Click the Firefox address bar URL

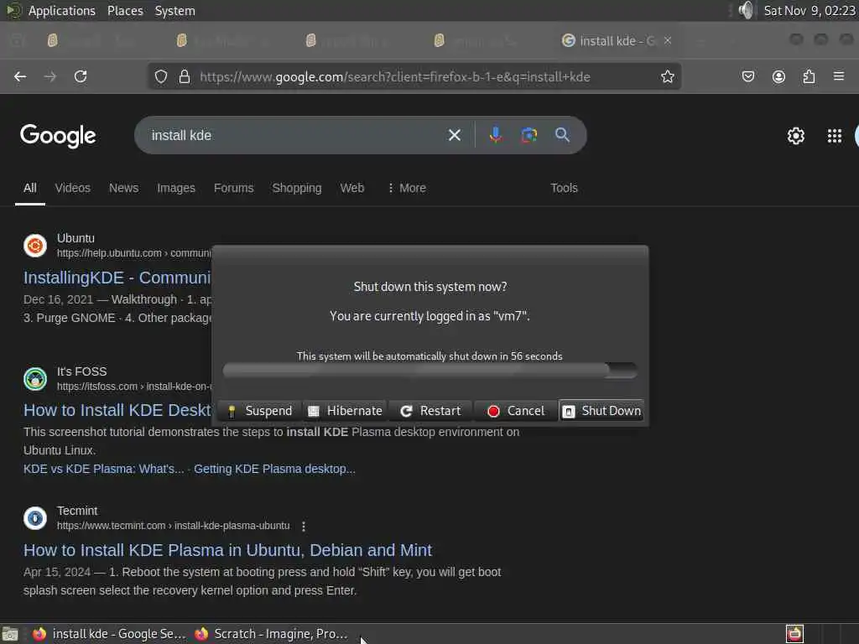(x=394, y=76)
